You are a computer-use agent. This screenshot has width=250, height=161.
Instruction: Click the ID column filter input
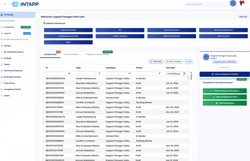[x=55, y=74]
